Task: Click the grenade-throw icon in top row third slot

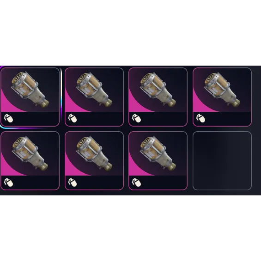Action: point(136,118)
